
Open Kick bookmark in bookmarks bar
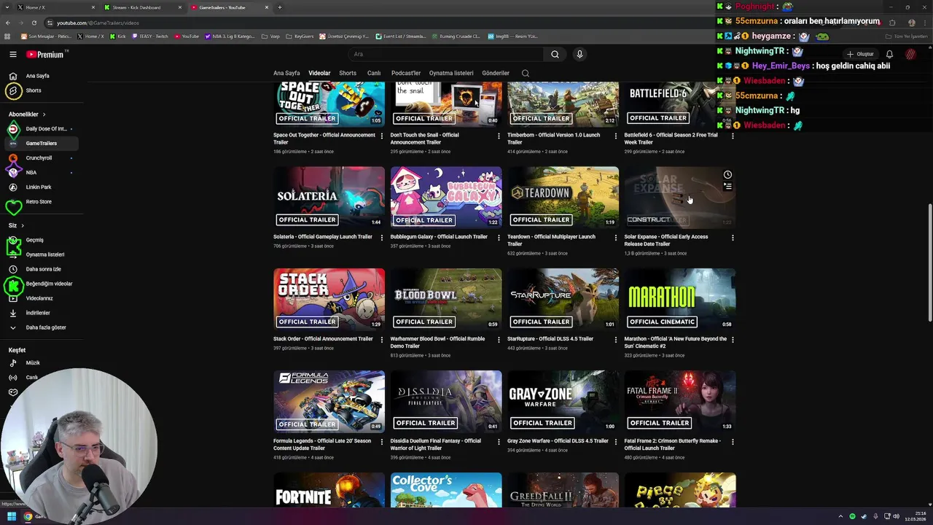[x=118, y=36]
